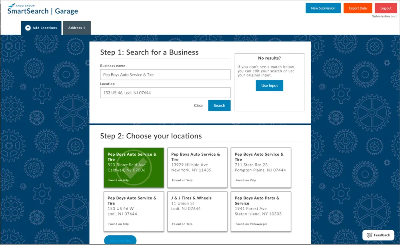The height and width of the screenshot is (245, 400).
Task: Switch to the Add Locations tab
Action: point(41,28)
